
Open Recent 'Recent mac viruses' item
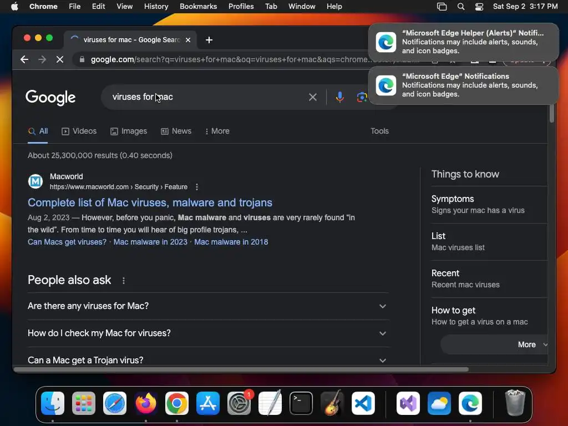[489, 279]
